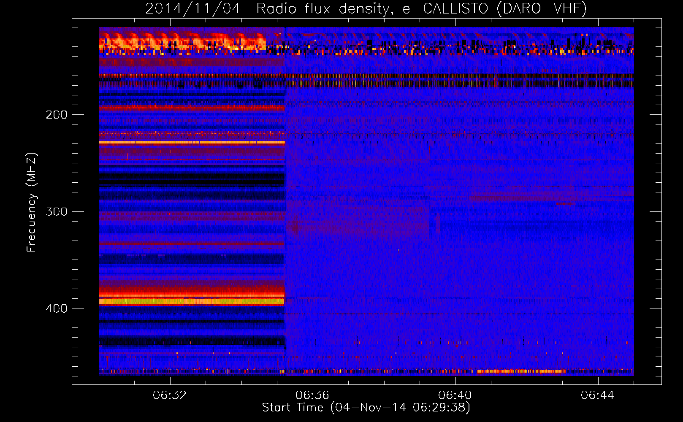Click the 300 frequency tick label
Viewport: 683px width, 422px height.
[57, 211]
